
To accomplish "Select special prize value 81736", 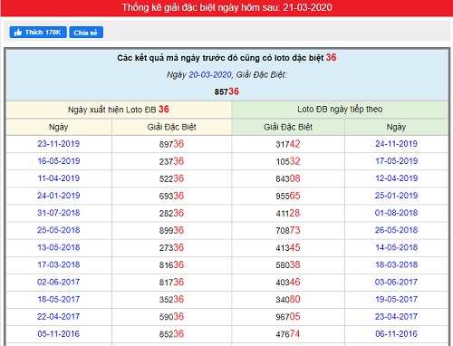I will click(x=171, y=282).
